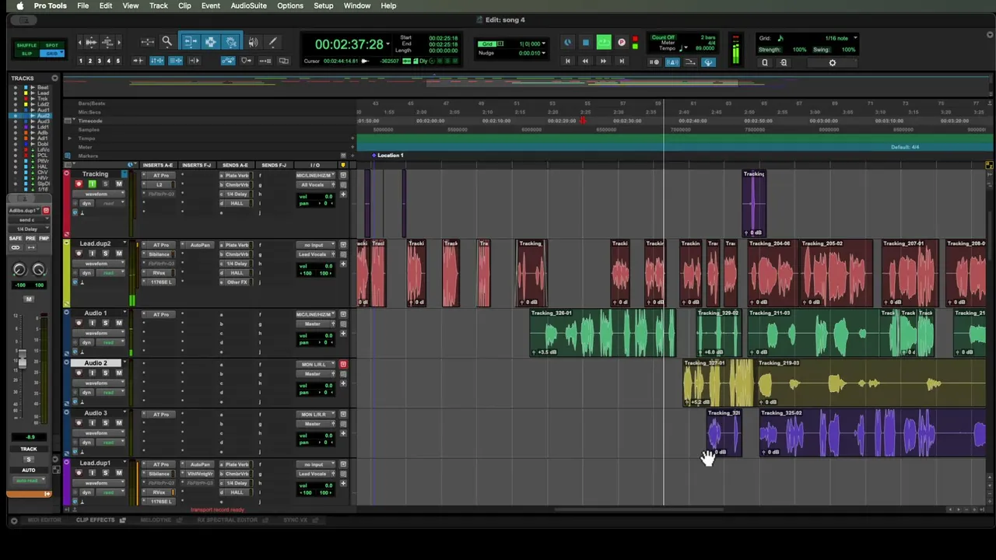The image size is (996, 560).
Task: Click Return to Zero transport button
Action: point(567,61)
